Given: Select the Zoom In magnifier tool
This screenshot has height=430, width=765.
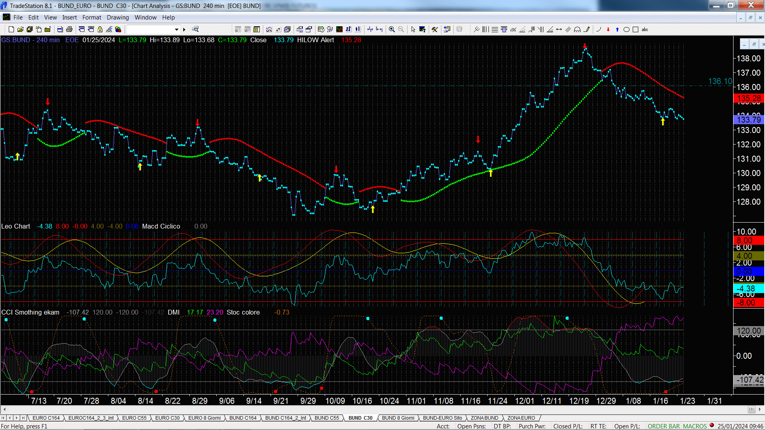Looking at the screenshot, I should pos(392,29).
